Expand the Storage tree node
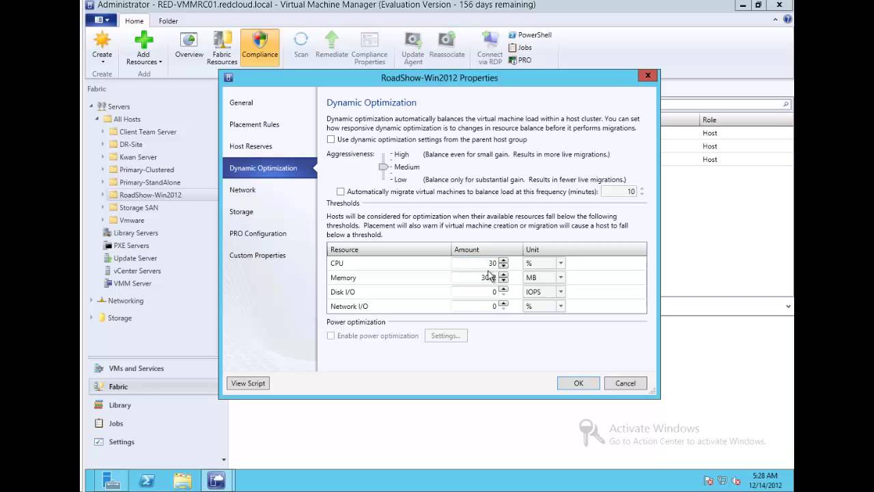 tap(91, 318)
